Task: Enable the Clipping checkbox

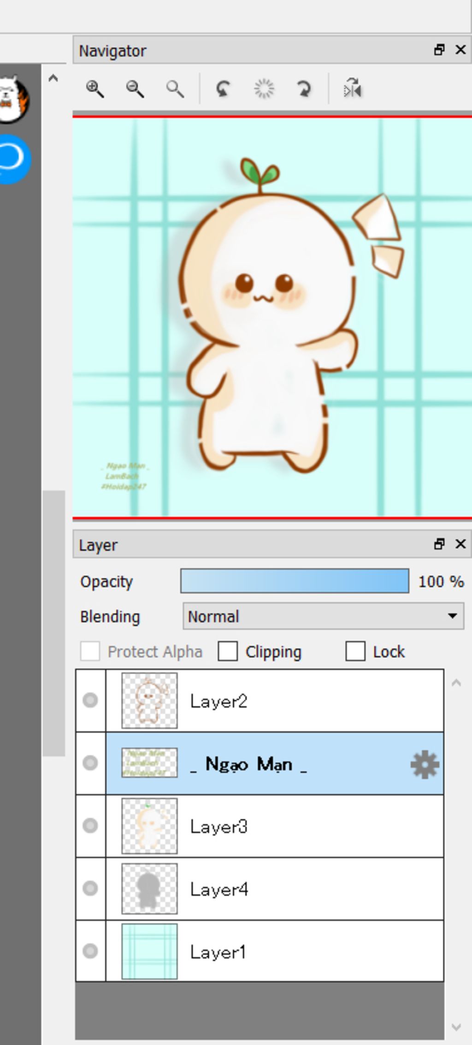Action: [x=228, y=652]
